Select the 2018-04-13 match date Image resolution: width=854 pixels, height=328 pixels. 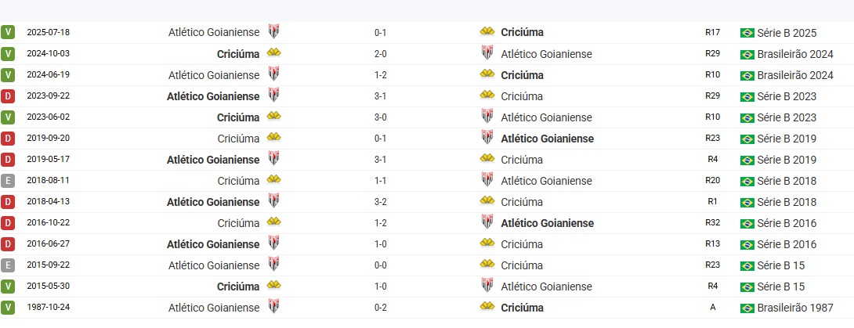point(48,202)
